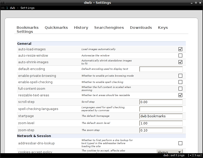Click the dwb icon on tab 1
The height and width of the screenshot is (158, 203).
coord(3,8)
